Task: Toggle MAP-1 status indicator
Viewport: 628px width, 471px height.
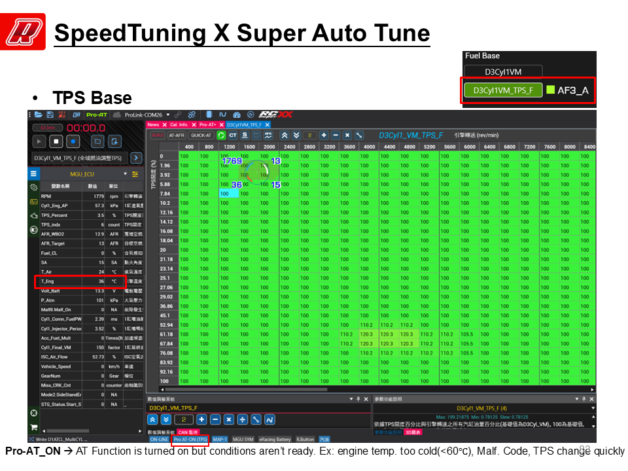Action: [x=220, y=440]
